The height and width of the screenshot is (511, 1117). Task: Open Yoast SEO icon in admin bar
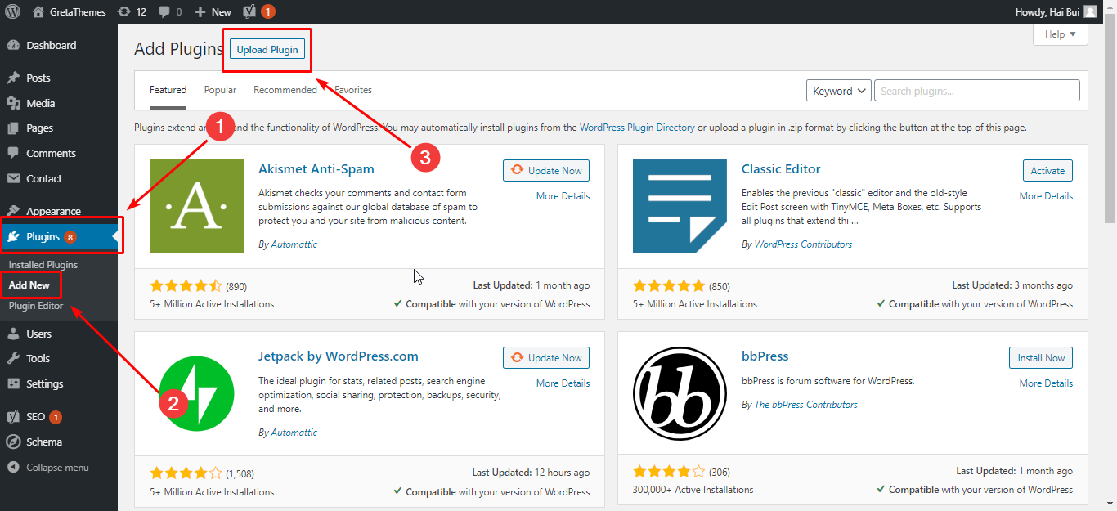pos(249,11)
